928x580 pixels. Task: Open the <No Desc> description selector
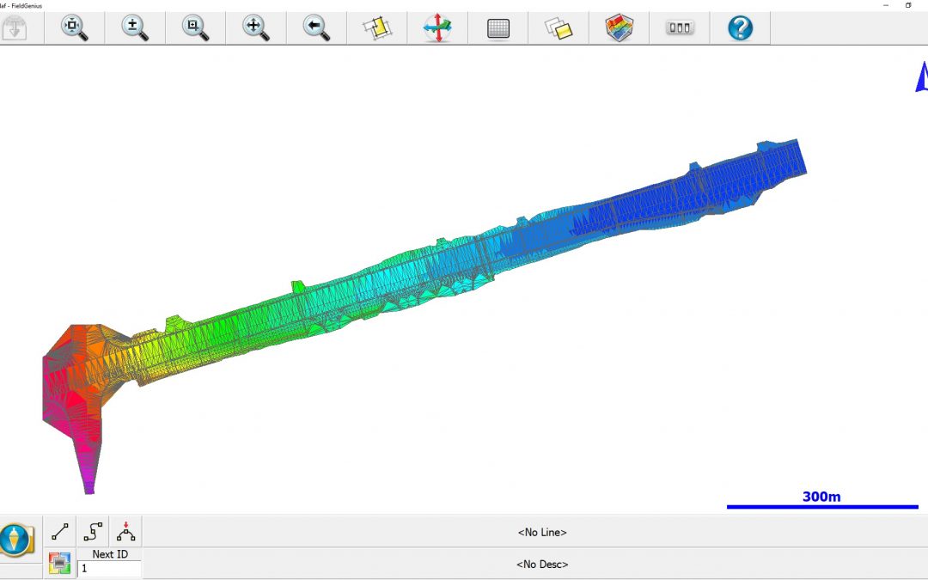[541, 565]
